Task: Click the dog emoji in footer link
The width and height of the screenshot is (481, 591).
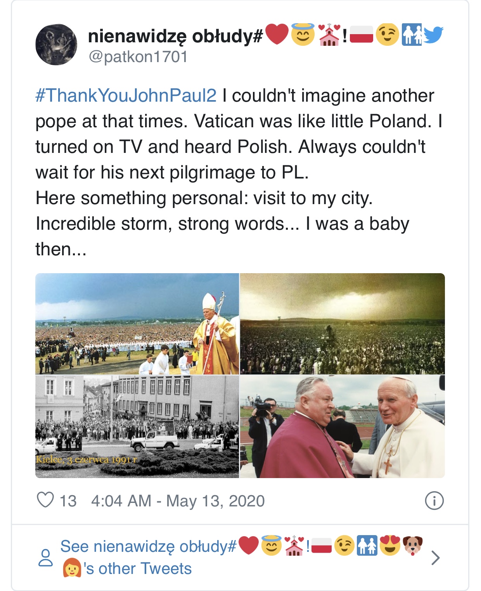Action: (413, 546)
